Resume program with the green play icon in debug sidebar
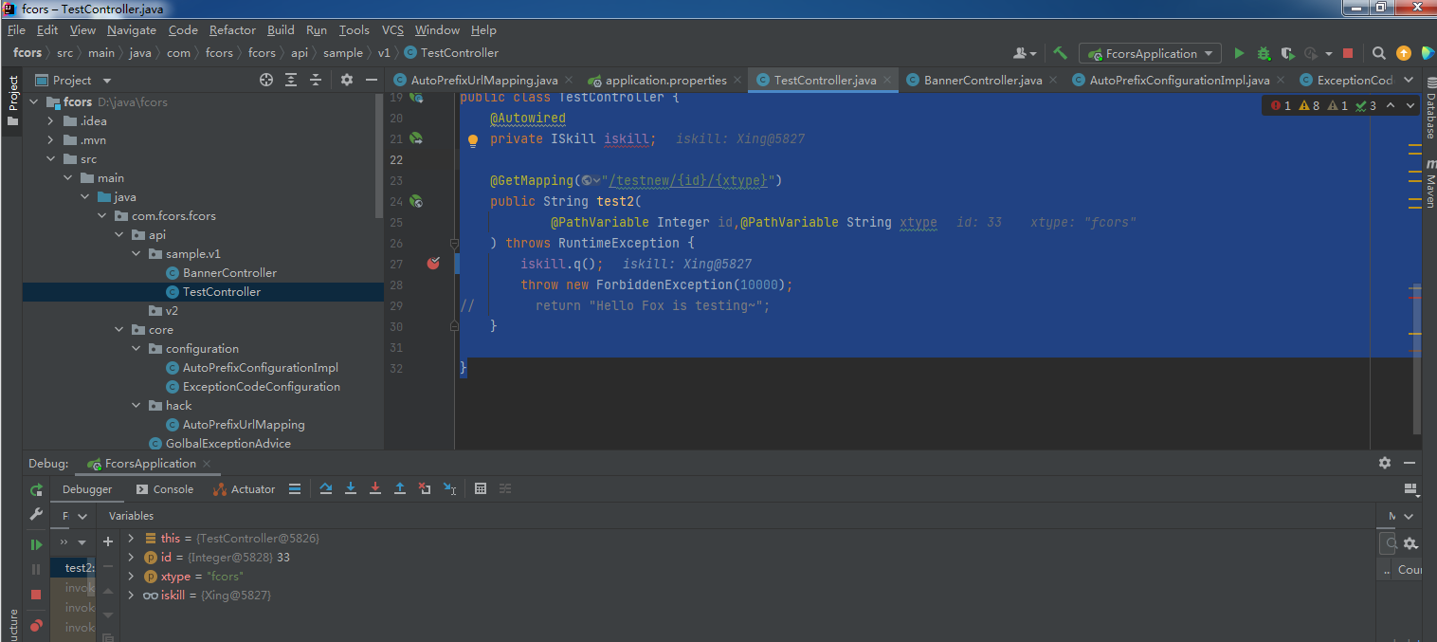Screen dimensions: 1437x642 (36, 544)
